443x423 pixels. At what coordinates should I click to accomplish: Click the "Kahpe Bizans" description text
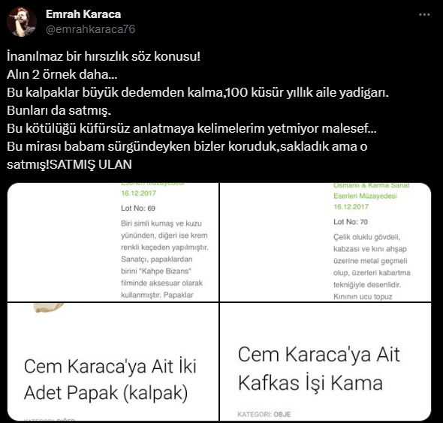[164, 259]
